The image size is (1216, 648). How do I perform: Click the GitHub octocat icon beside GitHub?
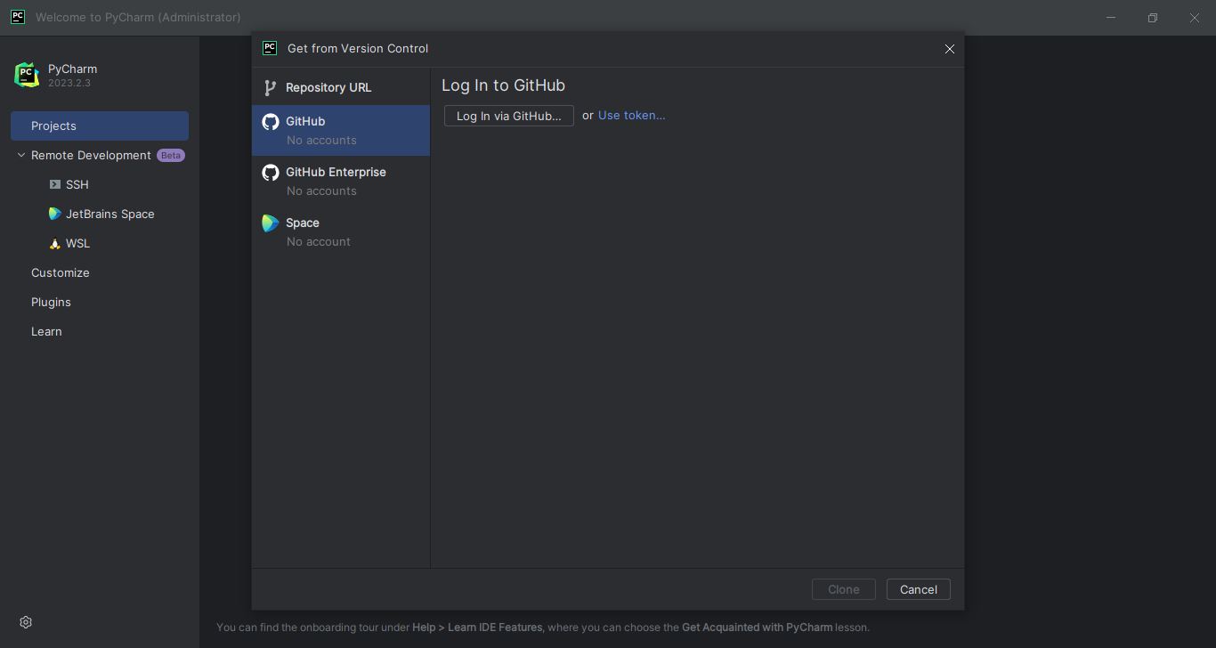pos(271,122)
